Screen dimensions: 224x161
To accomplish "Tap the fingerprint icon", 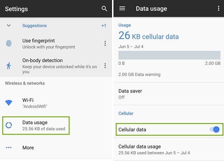I will coord(9,44).
